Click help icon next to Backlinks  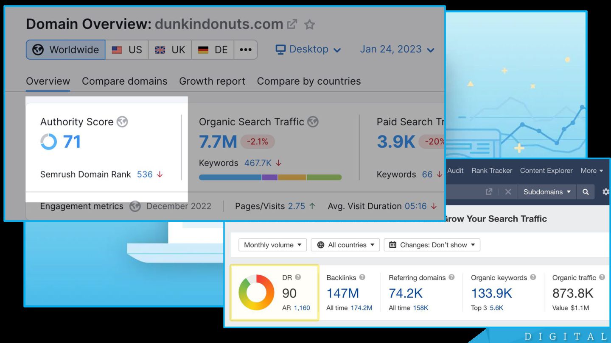pyautogui.click(x=362, y=277)
